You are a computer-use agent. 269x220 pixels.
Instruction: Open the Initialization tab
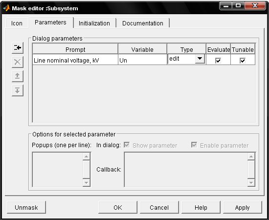[94, 23]
